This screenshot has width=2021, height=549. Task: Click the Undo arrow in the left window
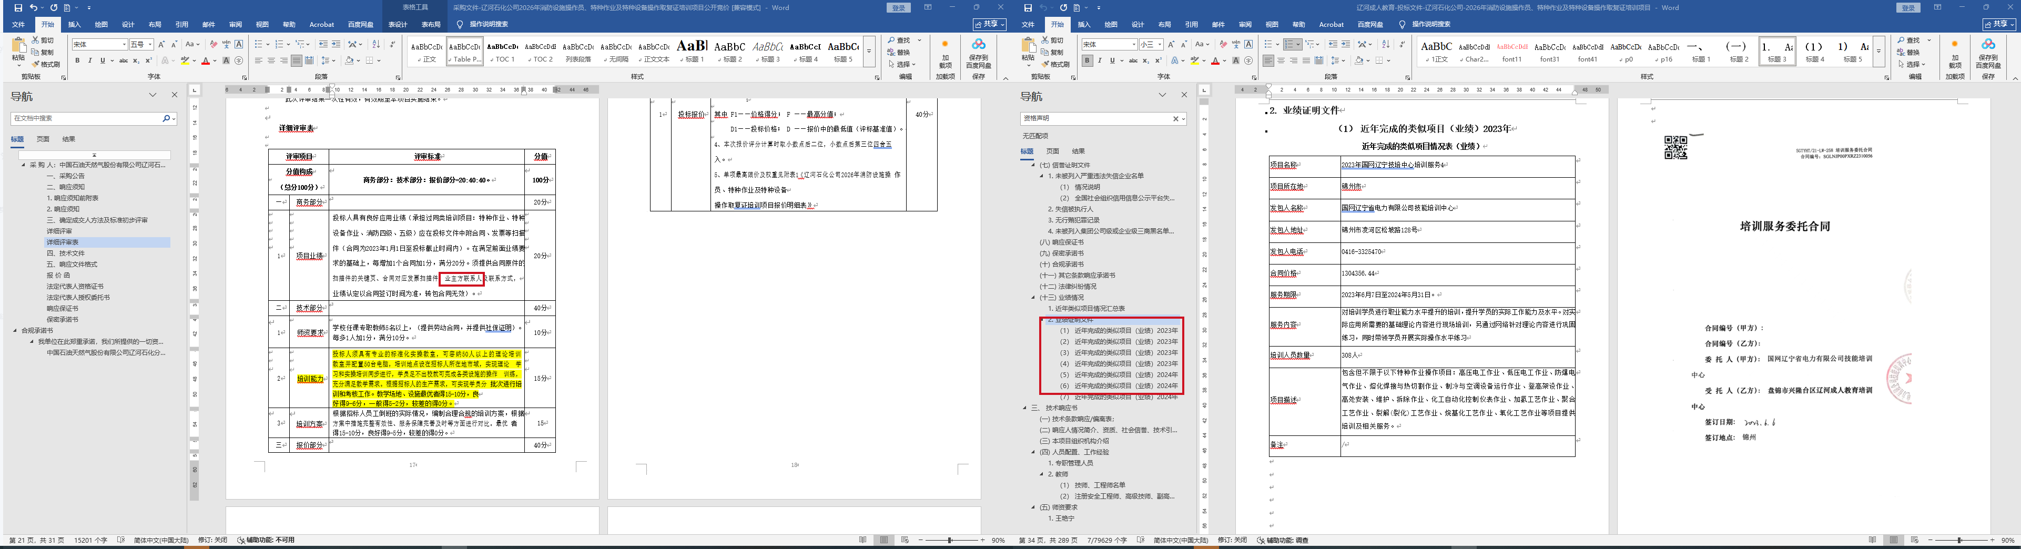pos(33,8)
